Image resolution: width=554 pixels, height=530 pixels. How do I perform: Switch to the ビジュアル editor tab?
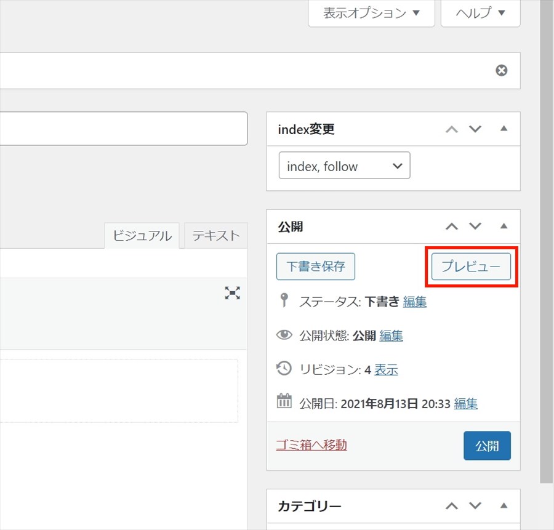pos(142,236)
